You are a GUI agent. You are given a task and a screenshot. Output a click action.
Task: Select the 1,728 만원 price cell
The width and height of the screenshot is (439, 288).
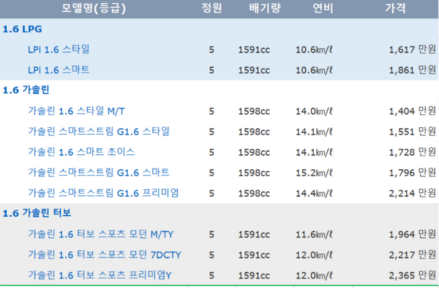point(412,152)
